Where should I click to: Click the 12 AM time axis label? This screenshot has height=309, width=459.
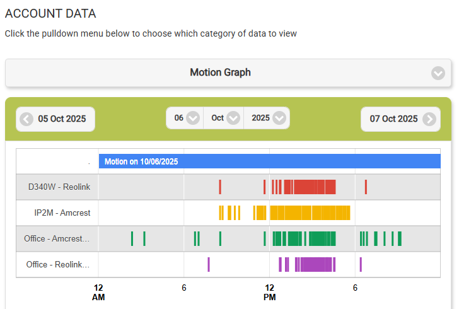tap(98, 293)
